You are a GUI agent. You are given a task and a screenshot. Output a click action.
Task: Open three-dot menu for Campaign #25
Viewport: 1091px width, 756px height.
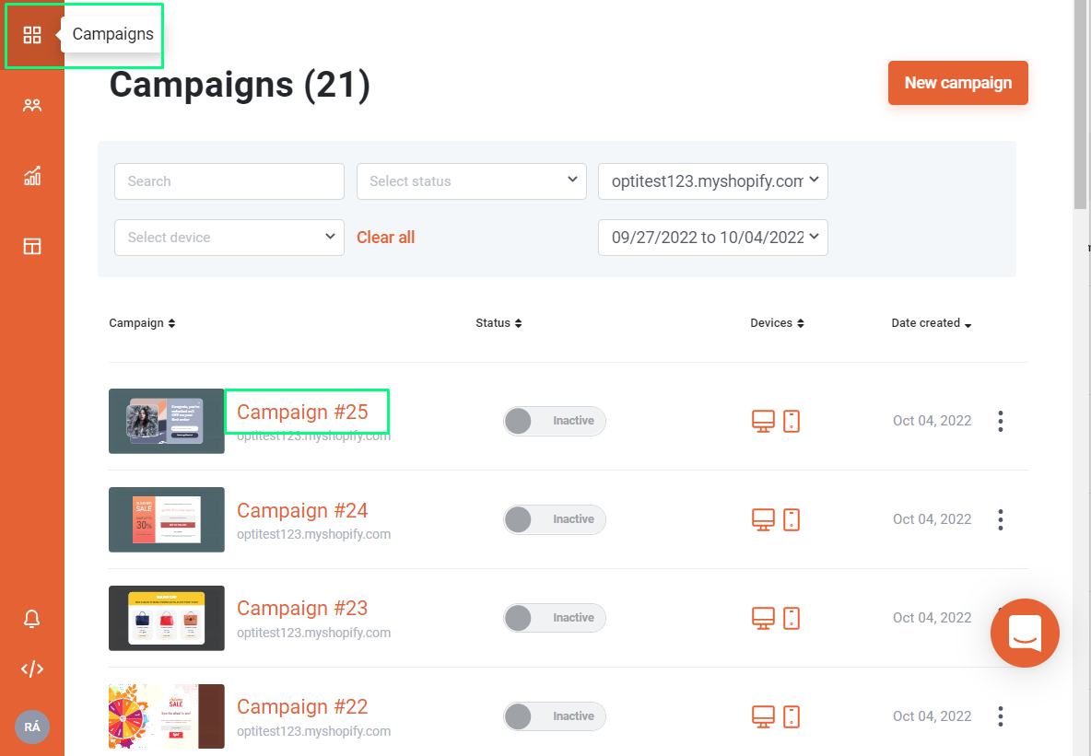pos(1001,421)
